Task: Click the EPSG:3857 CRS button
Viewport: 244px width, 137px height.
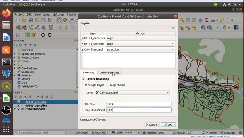Action: pos(228,133)
